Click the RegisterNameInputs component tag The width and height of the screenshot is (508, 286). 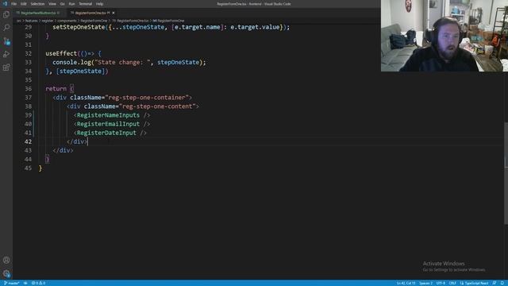coord(108,115)
